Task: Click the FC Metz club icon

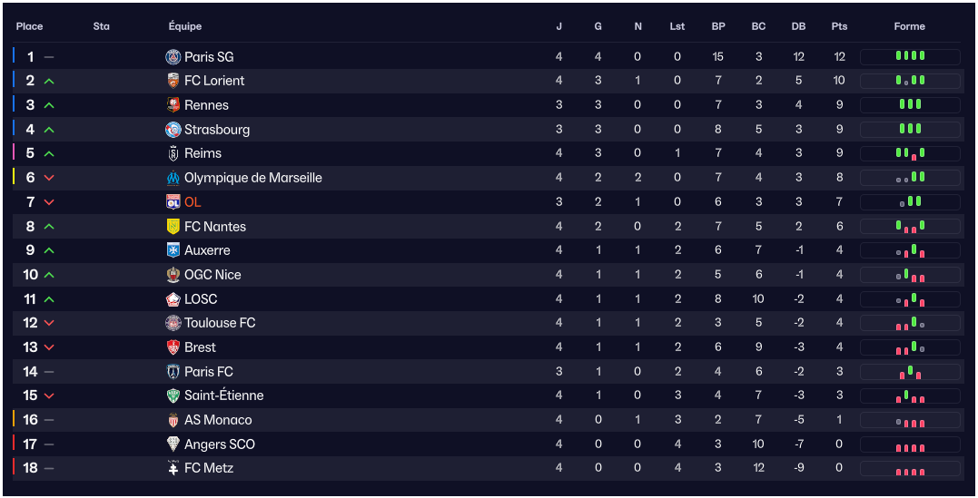Action: pos(173,468)
